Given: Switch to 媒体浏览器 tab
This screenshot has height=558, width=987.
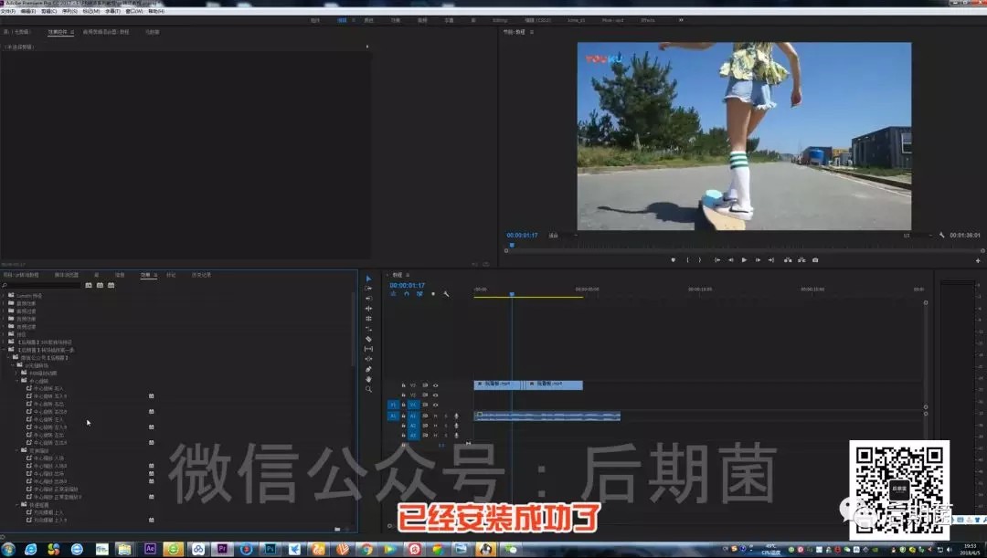Looking at the screenshot, I should 67,275.
